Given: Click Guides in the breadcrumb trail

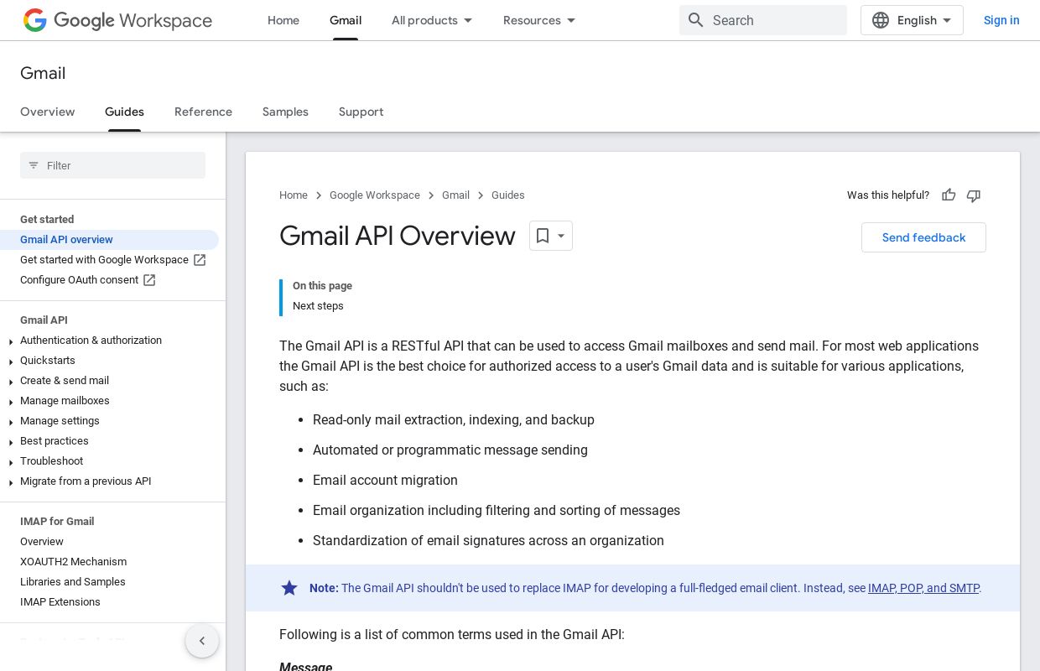Looking at the screenshot, I should coord(508,195).
